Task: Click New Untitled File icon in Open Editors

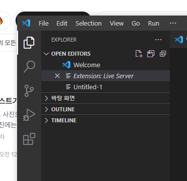Action: (x=139, y=54)
